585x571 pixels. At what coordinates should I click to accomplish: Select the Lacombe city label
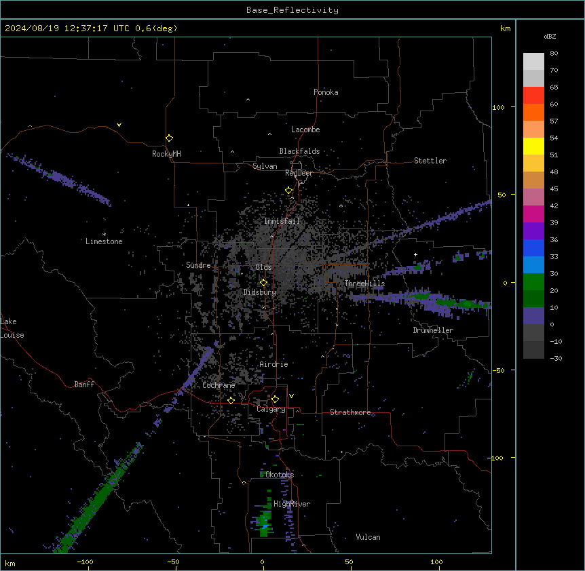pyautogui.click(x=305, y=130)
